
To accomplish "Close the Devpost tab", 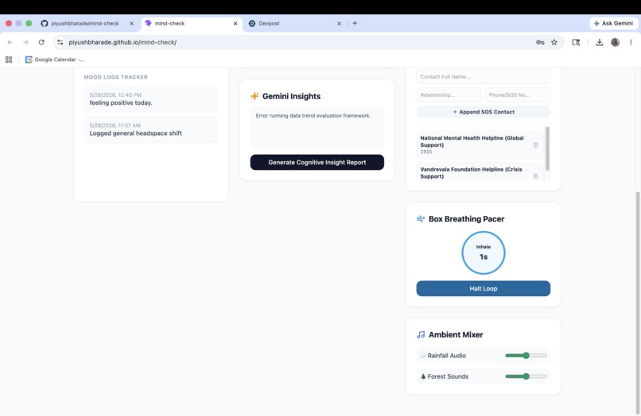I will (x=339, y=23).
